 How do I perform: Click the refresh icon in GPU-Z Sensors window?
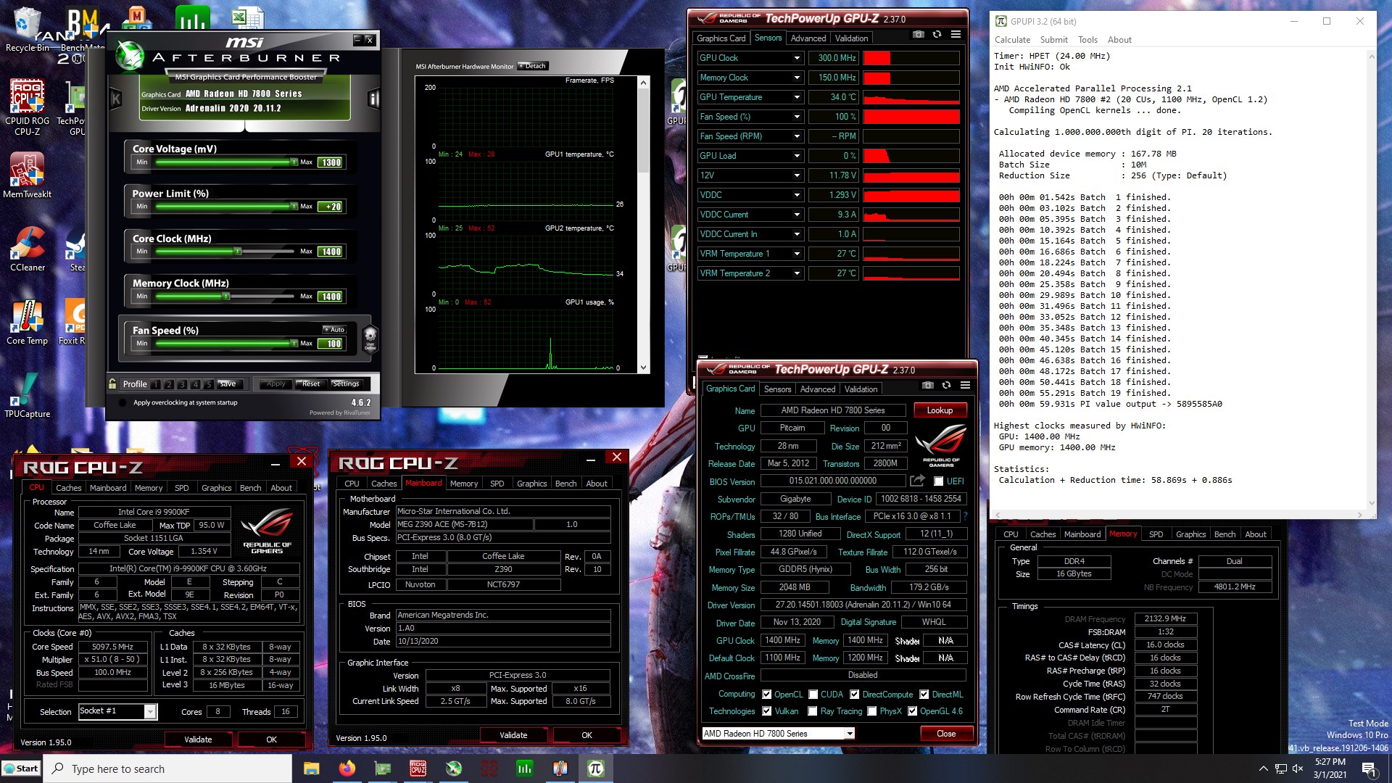[x=937, y=35]
